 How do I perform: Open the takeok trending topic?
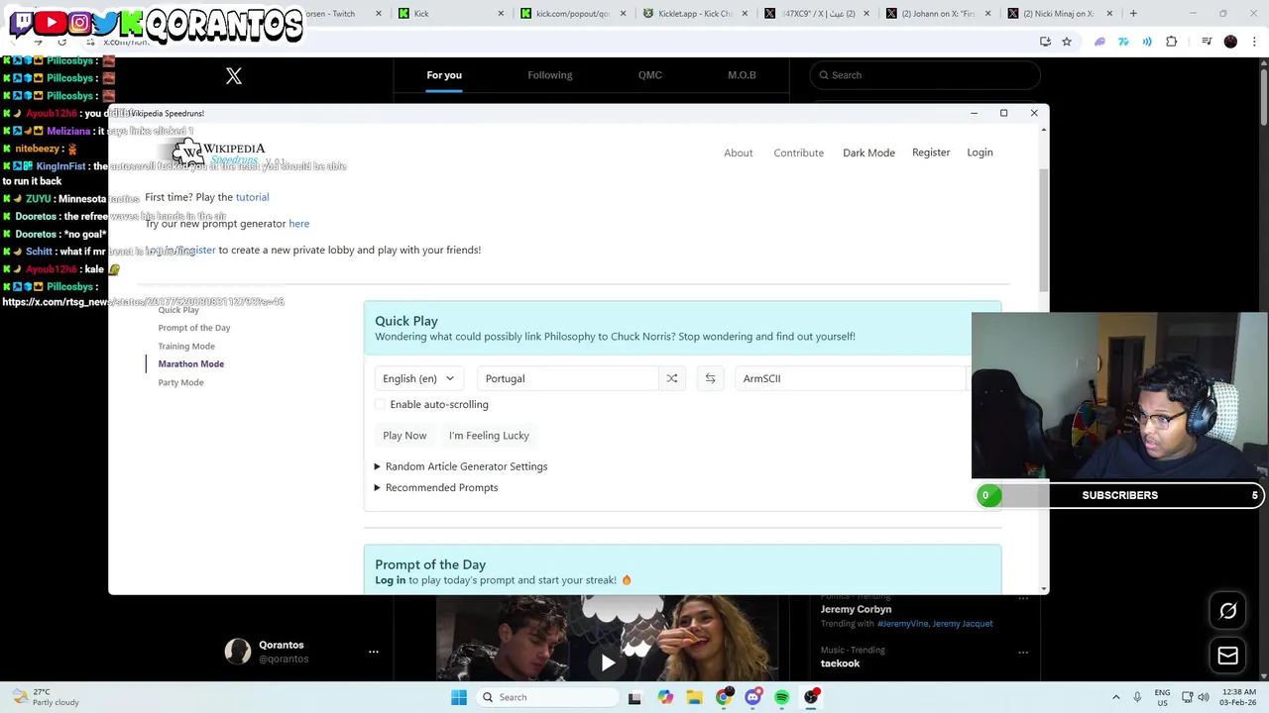tap(841, 663)
